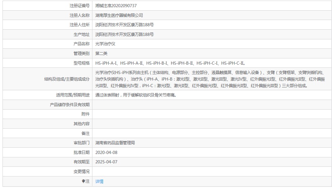Select product name 光学治疗仪
332x188 pixels.
click(105, 44)
